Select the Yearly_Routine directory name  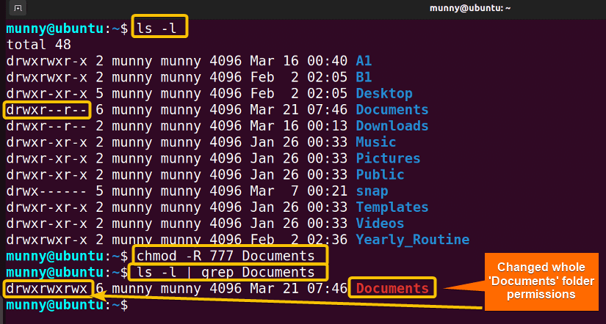coord(413,240)
